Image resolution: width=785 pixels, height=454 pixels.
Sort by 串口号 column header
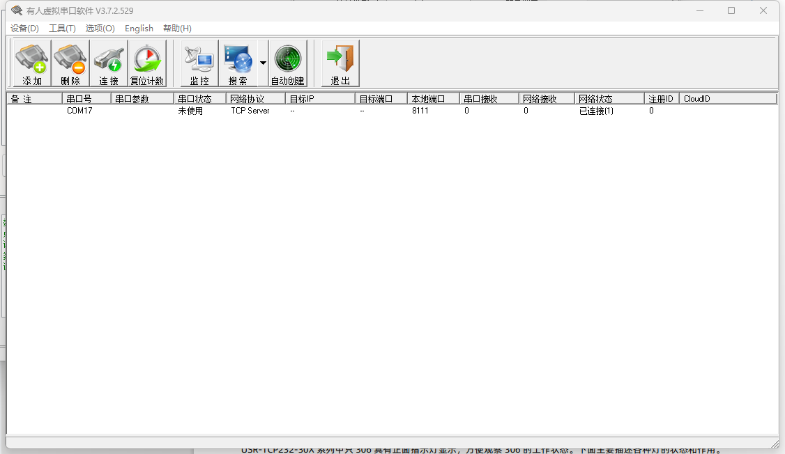point(86,99)
